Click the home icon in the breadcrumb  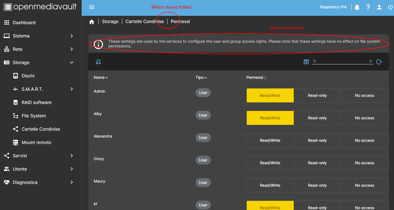pyautogui.click(x=92, y=21)
